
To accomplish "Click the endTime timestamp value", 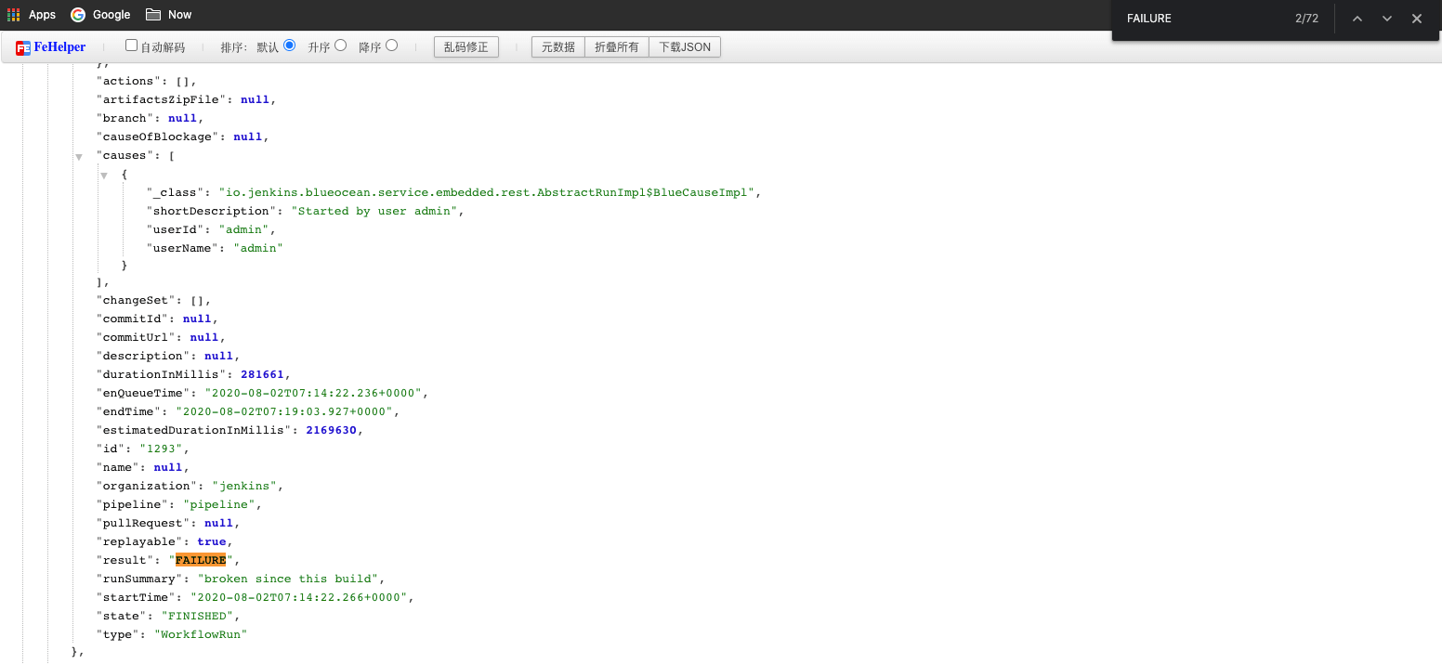I will [x=284, y=411].
